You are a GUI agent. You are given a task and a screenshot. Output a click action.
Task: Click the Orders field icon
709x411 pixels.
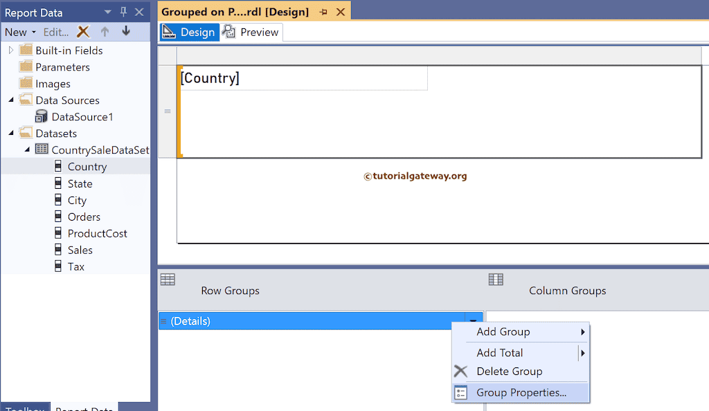(x=58, y=217)
